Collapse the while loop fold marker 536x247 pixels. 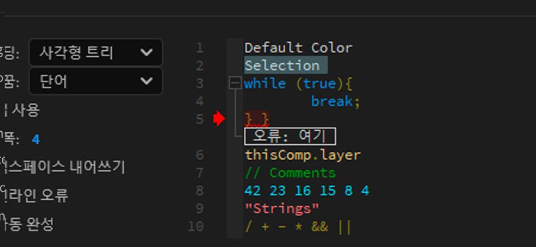(x=235, y=83)
